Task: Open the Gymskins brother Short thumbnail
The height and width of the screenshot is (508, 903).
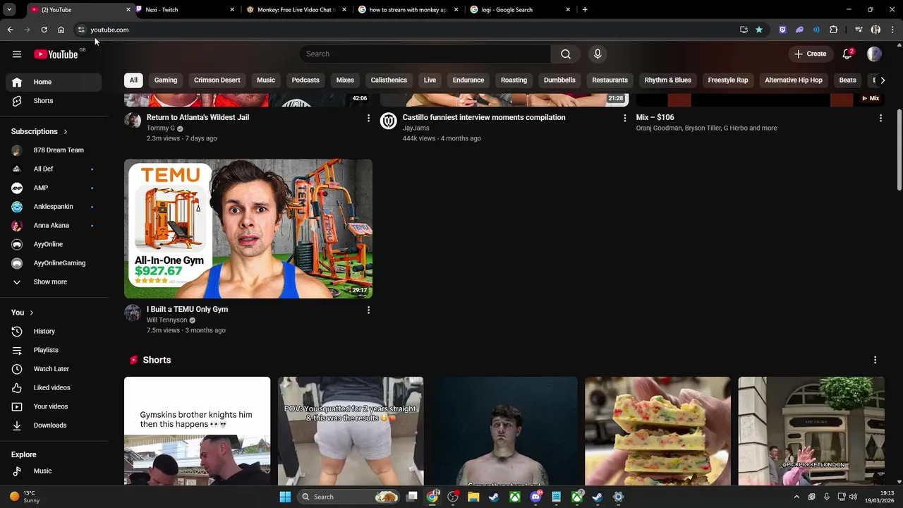Action: tap(197, 431)
